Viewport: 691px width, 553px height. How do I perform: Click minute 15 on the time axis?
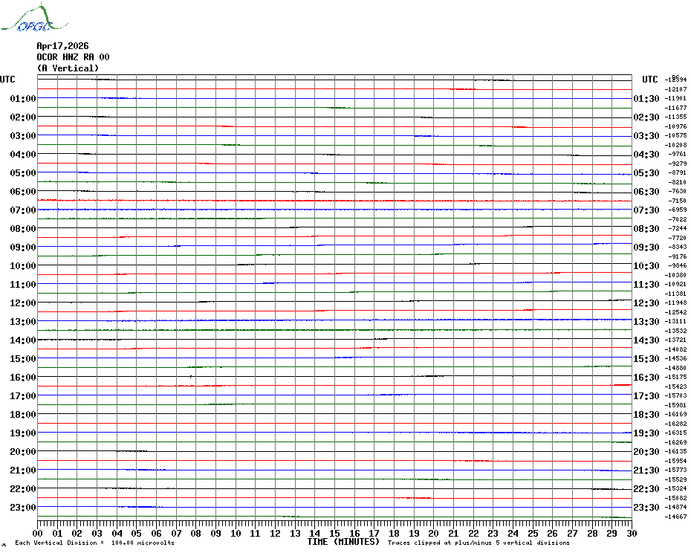(x=335, y=534)
